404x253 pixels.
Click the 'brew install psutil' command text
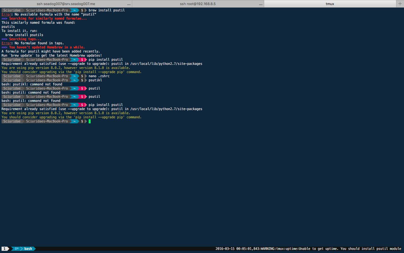[107, 10]
